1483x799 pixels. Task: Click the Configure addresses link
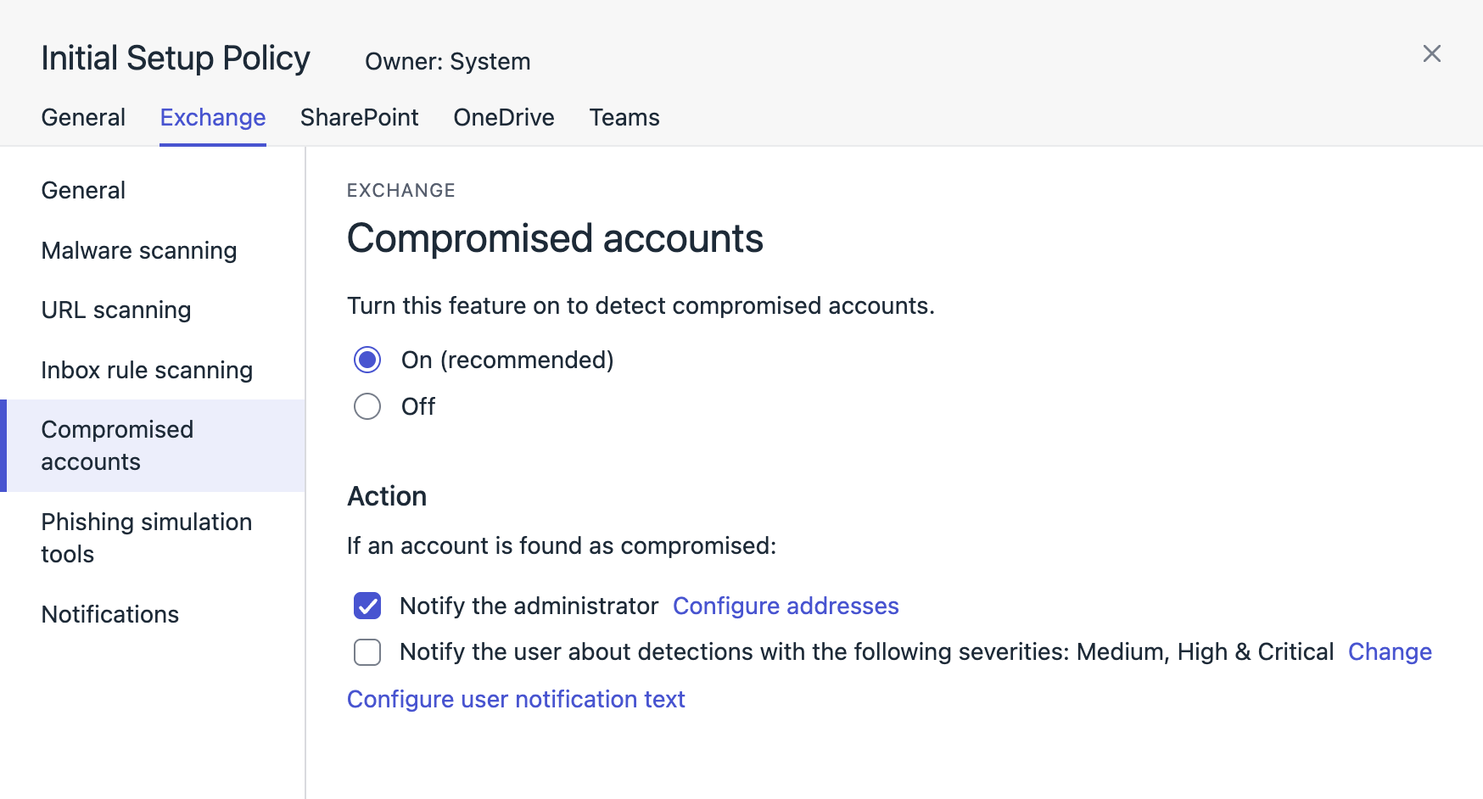pyautogui.click(x=786, y=606)
